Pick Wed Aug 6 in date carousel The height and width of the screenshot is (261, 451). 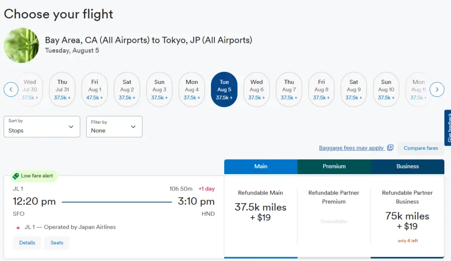256,89
